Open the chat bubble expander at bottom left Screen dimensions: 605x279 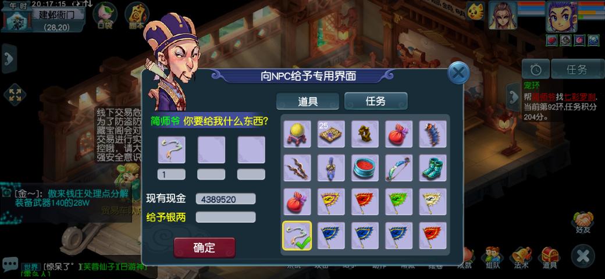pos(10,264)
